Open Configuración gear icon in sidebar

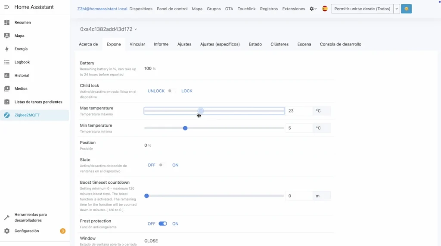point(7,231)
